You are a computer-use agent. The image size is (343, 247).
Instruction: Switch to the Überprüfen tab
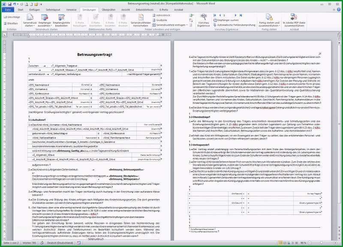(108, 9)
